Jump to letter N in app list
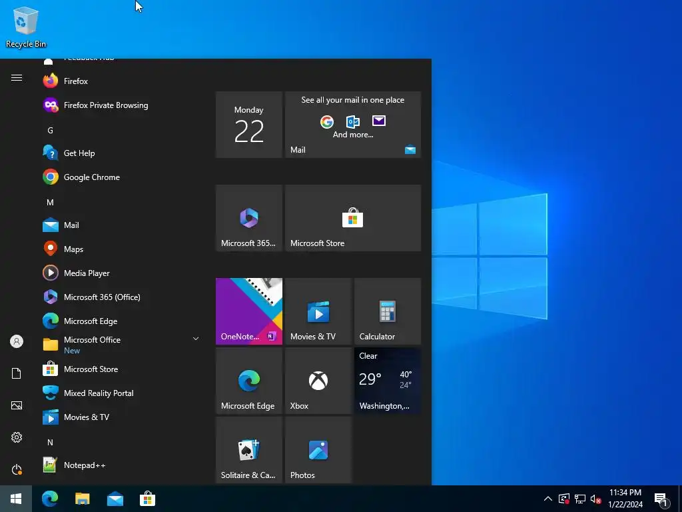 [50, 442]
